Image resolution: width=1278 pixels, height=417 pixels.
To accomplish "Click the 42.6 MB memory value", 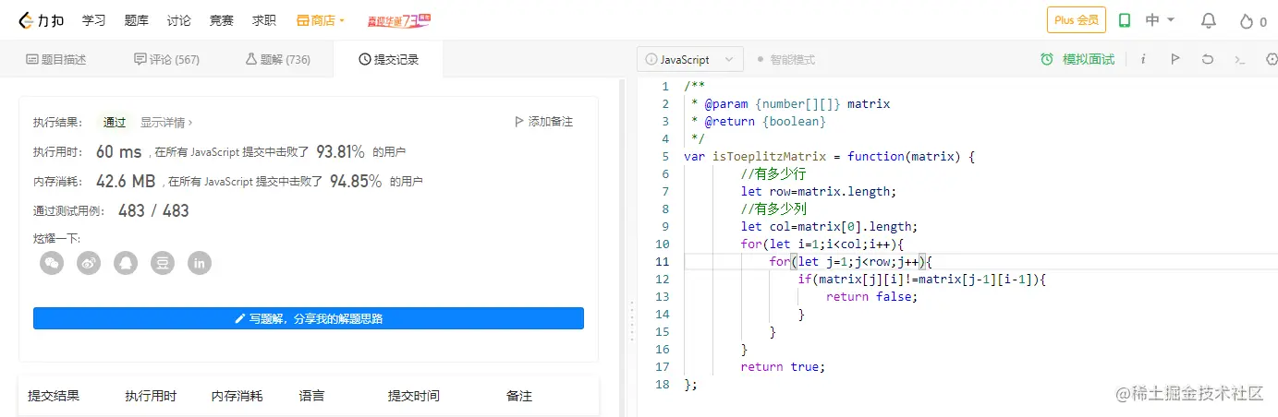I will click(x=126, y=181).
